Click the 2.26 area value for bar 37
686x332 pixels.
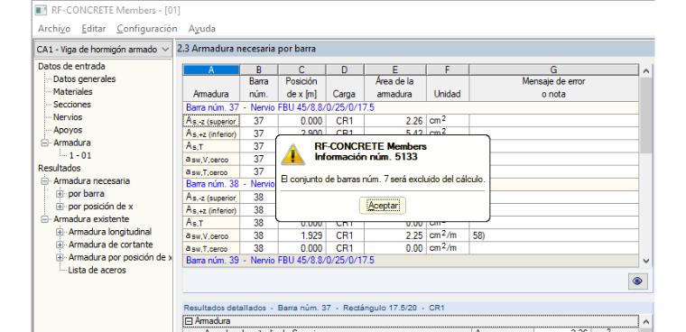395,121
